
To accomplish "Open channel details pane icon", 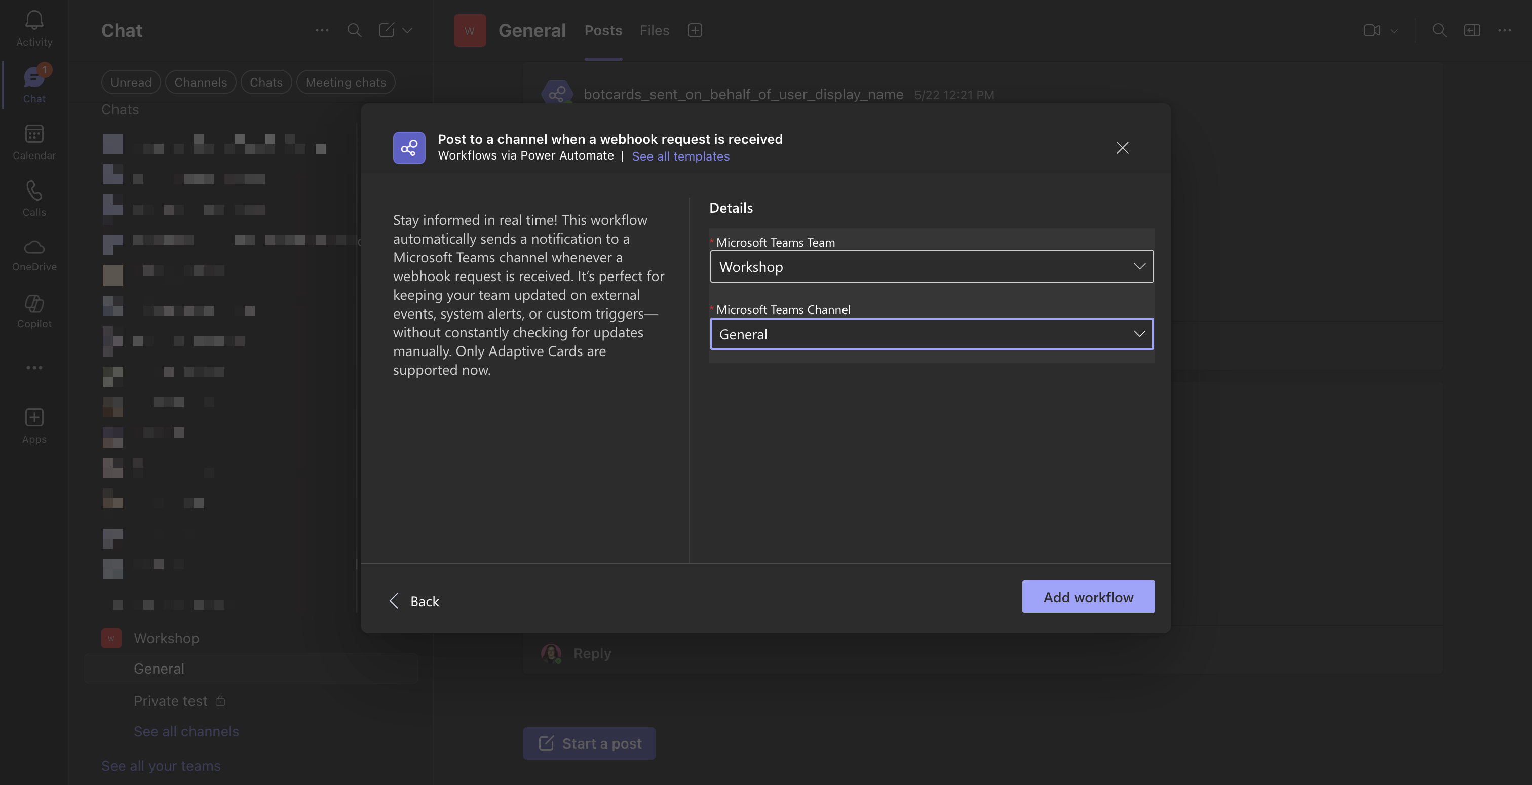I will click(1472, 30).
